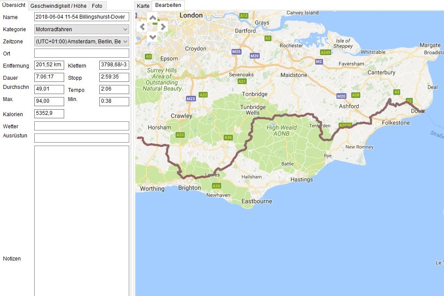Screen dimensions: 444x296
Task: Open the Kategorie dropdown showing Motorradfahren
Action: (x=82, y=29)
